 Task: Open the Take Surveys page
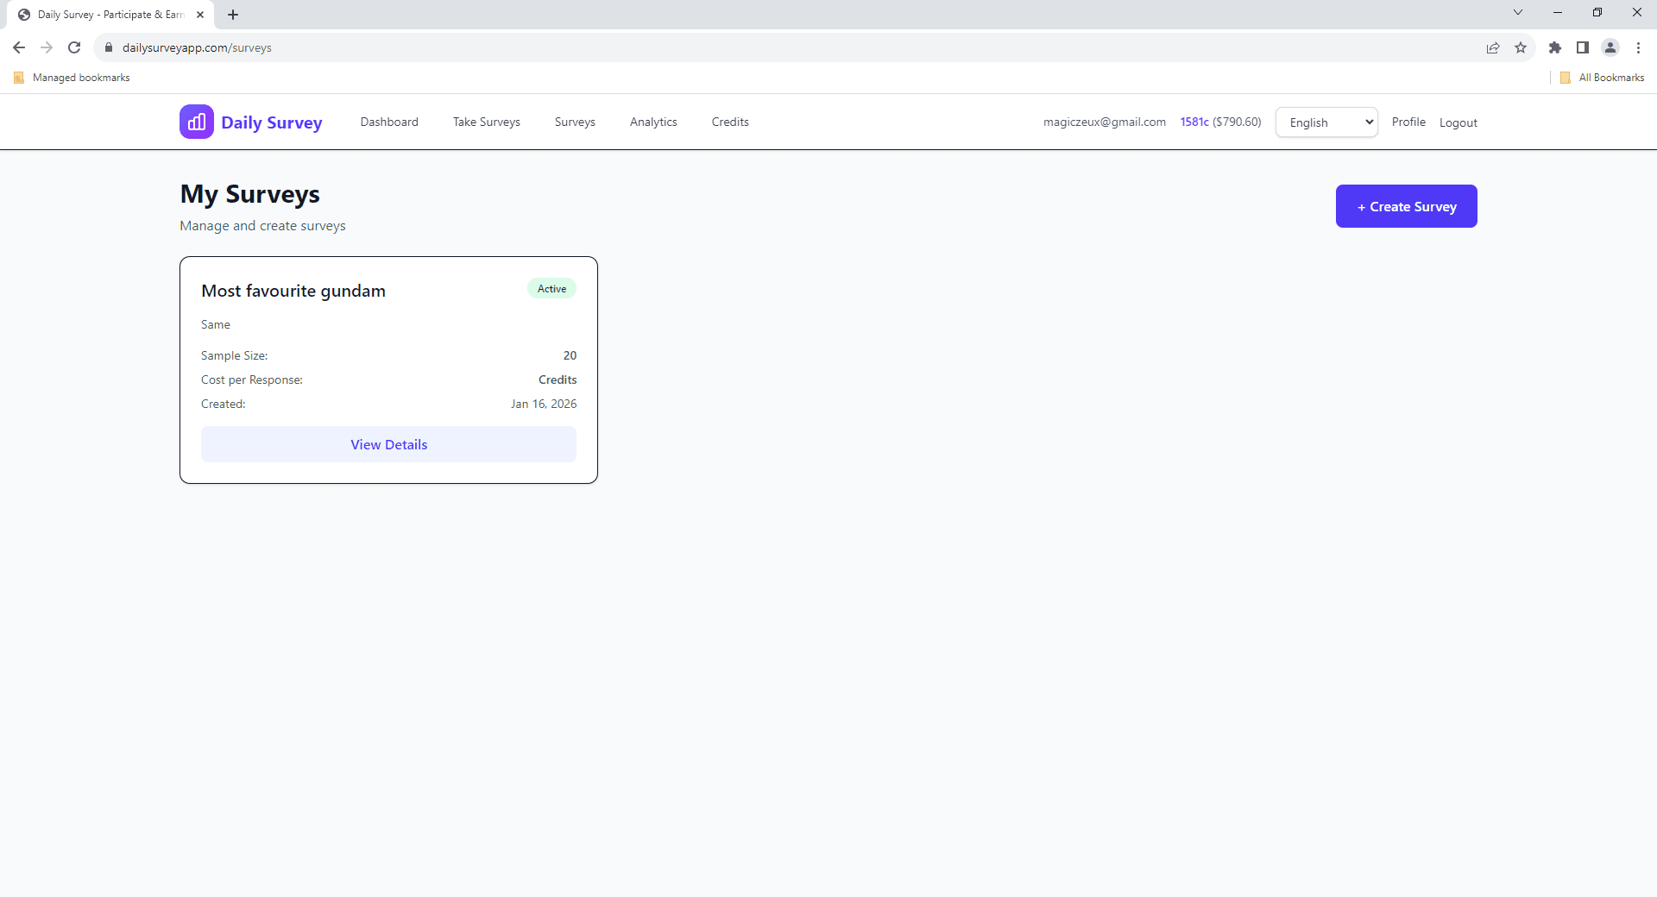(x=486, y=122)
